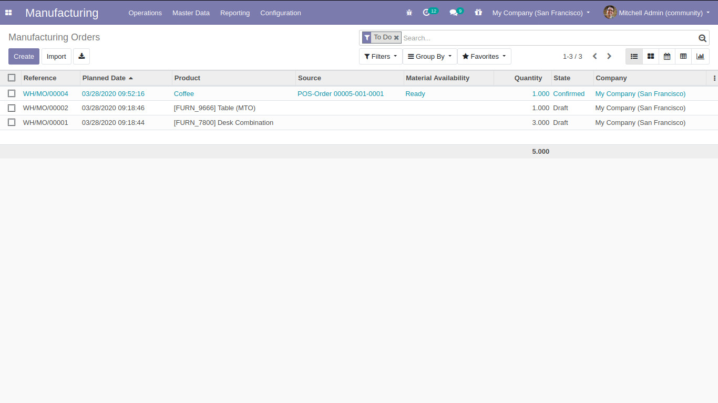Click POS-Order 00005-001-0001 source

click(341, 93)
